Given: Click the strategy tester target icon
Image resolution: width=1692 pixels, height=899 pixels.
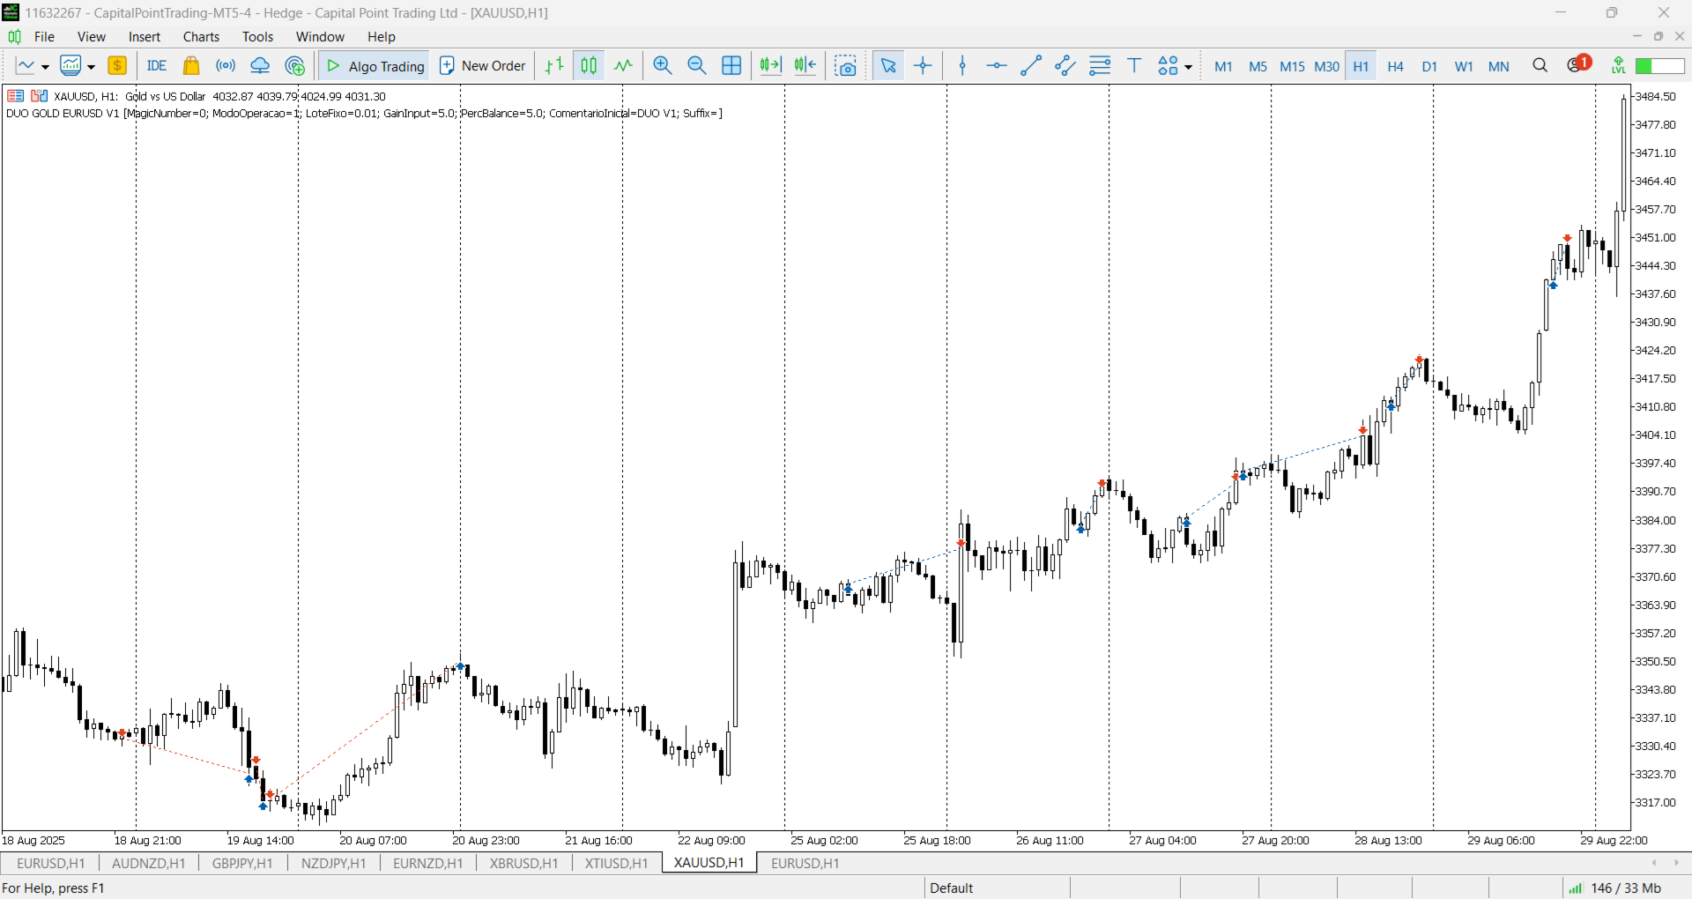Looking at the screenshot, I should tap(295, 66).
